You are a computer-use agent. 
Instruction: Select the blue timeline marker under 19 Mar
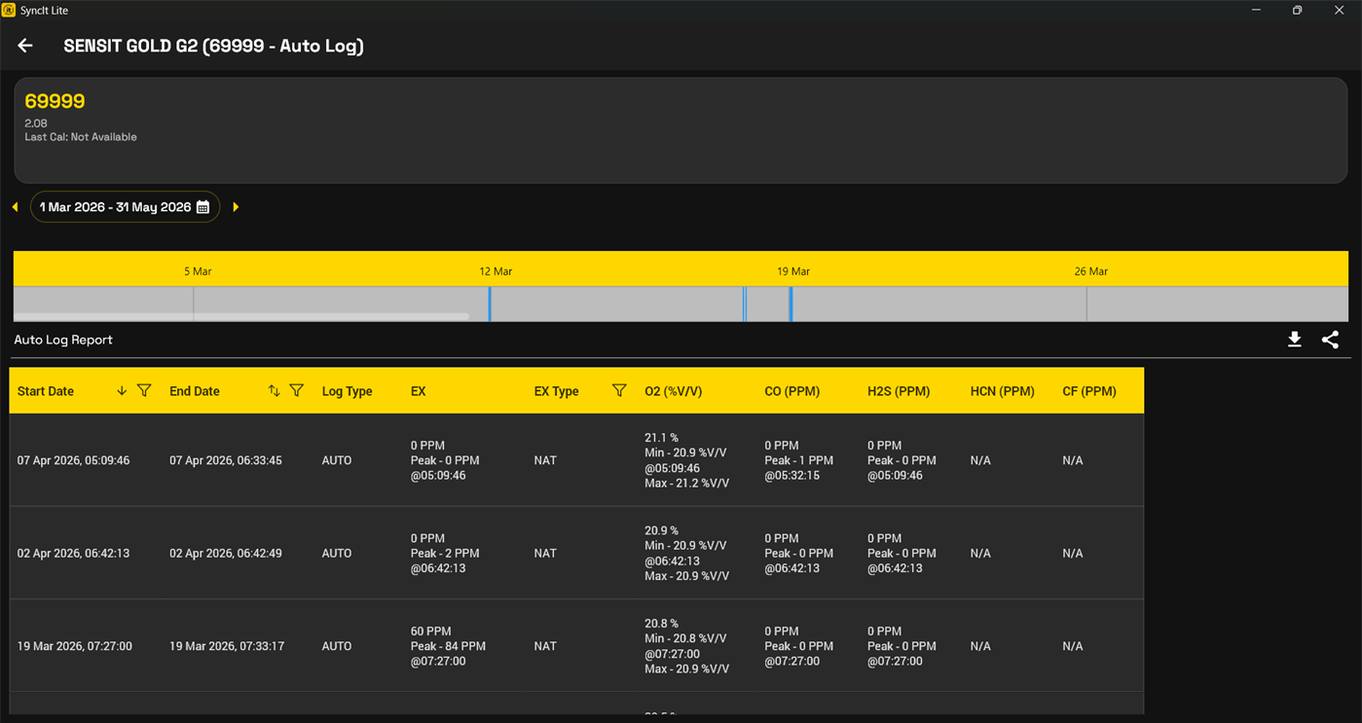791,304
